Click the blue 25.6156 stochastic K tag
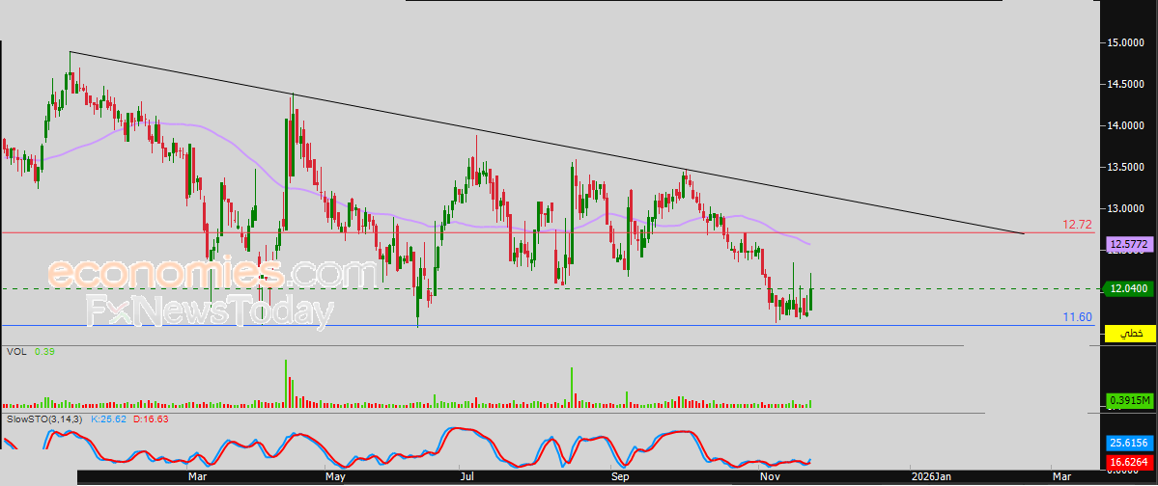The image size is (1158, 486). click(x=1128, y=443)
